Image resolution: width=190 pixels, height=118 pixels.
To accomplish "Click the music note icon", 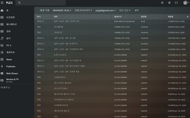I will click(x=2, y=38).
